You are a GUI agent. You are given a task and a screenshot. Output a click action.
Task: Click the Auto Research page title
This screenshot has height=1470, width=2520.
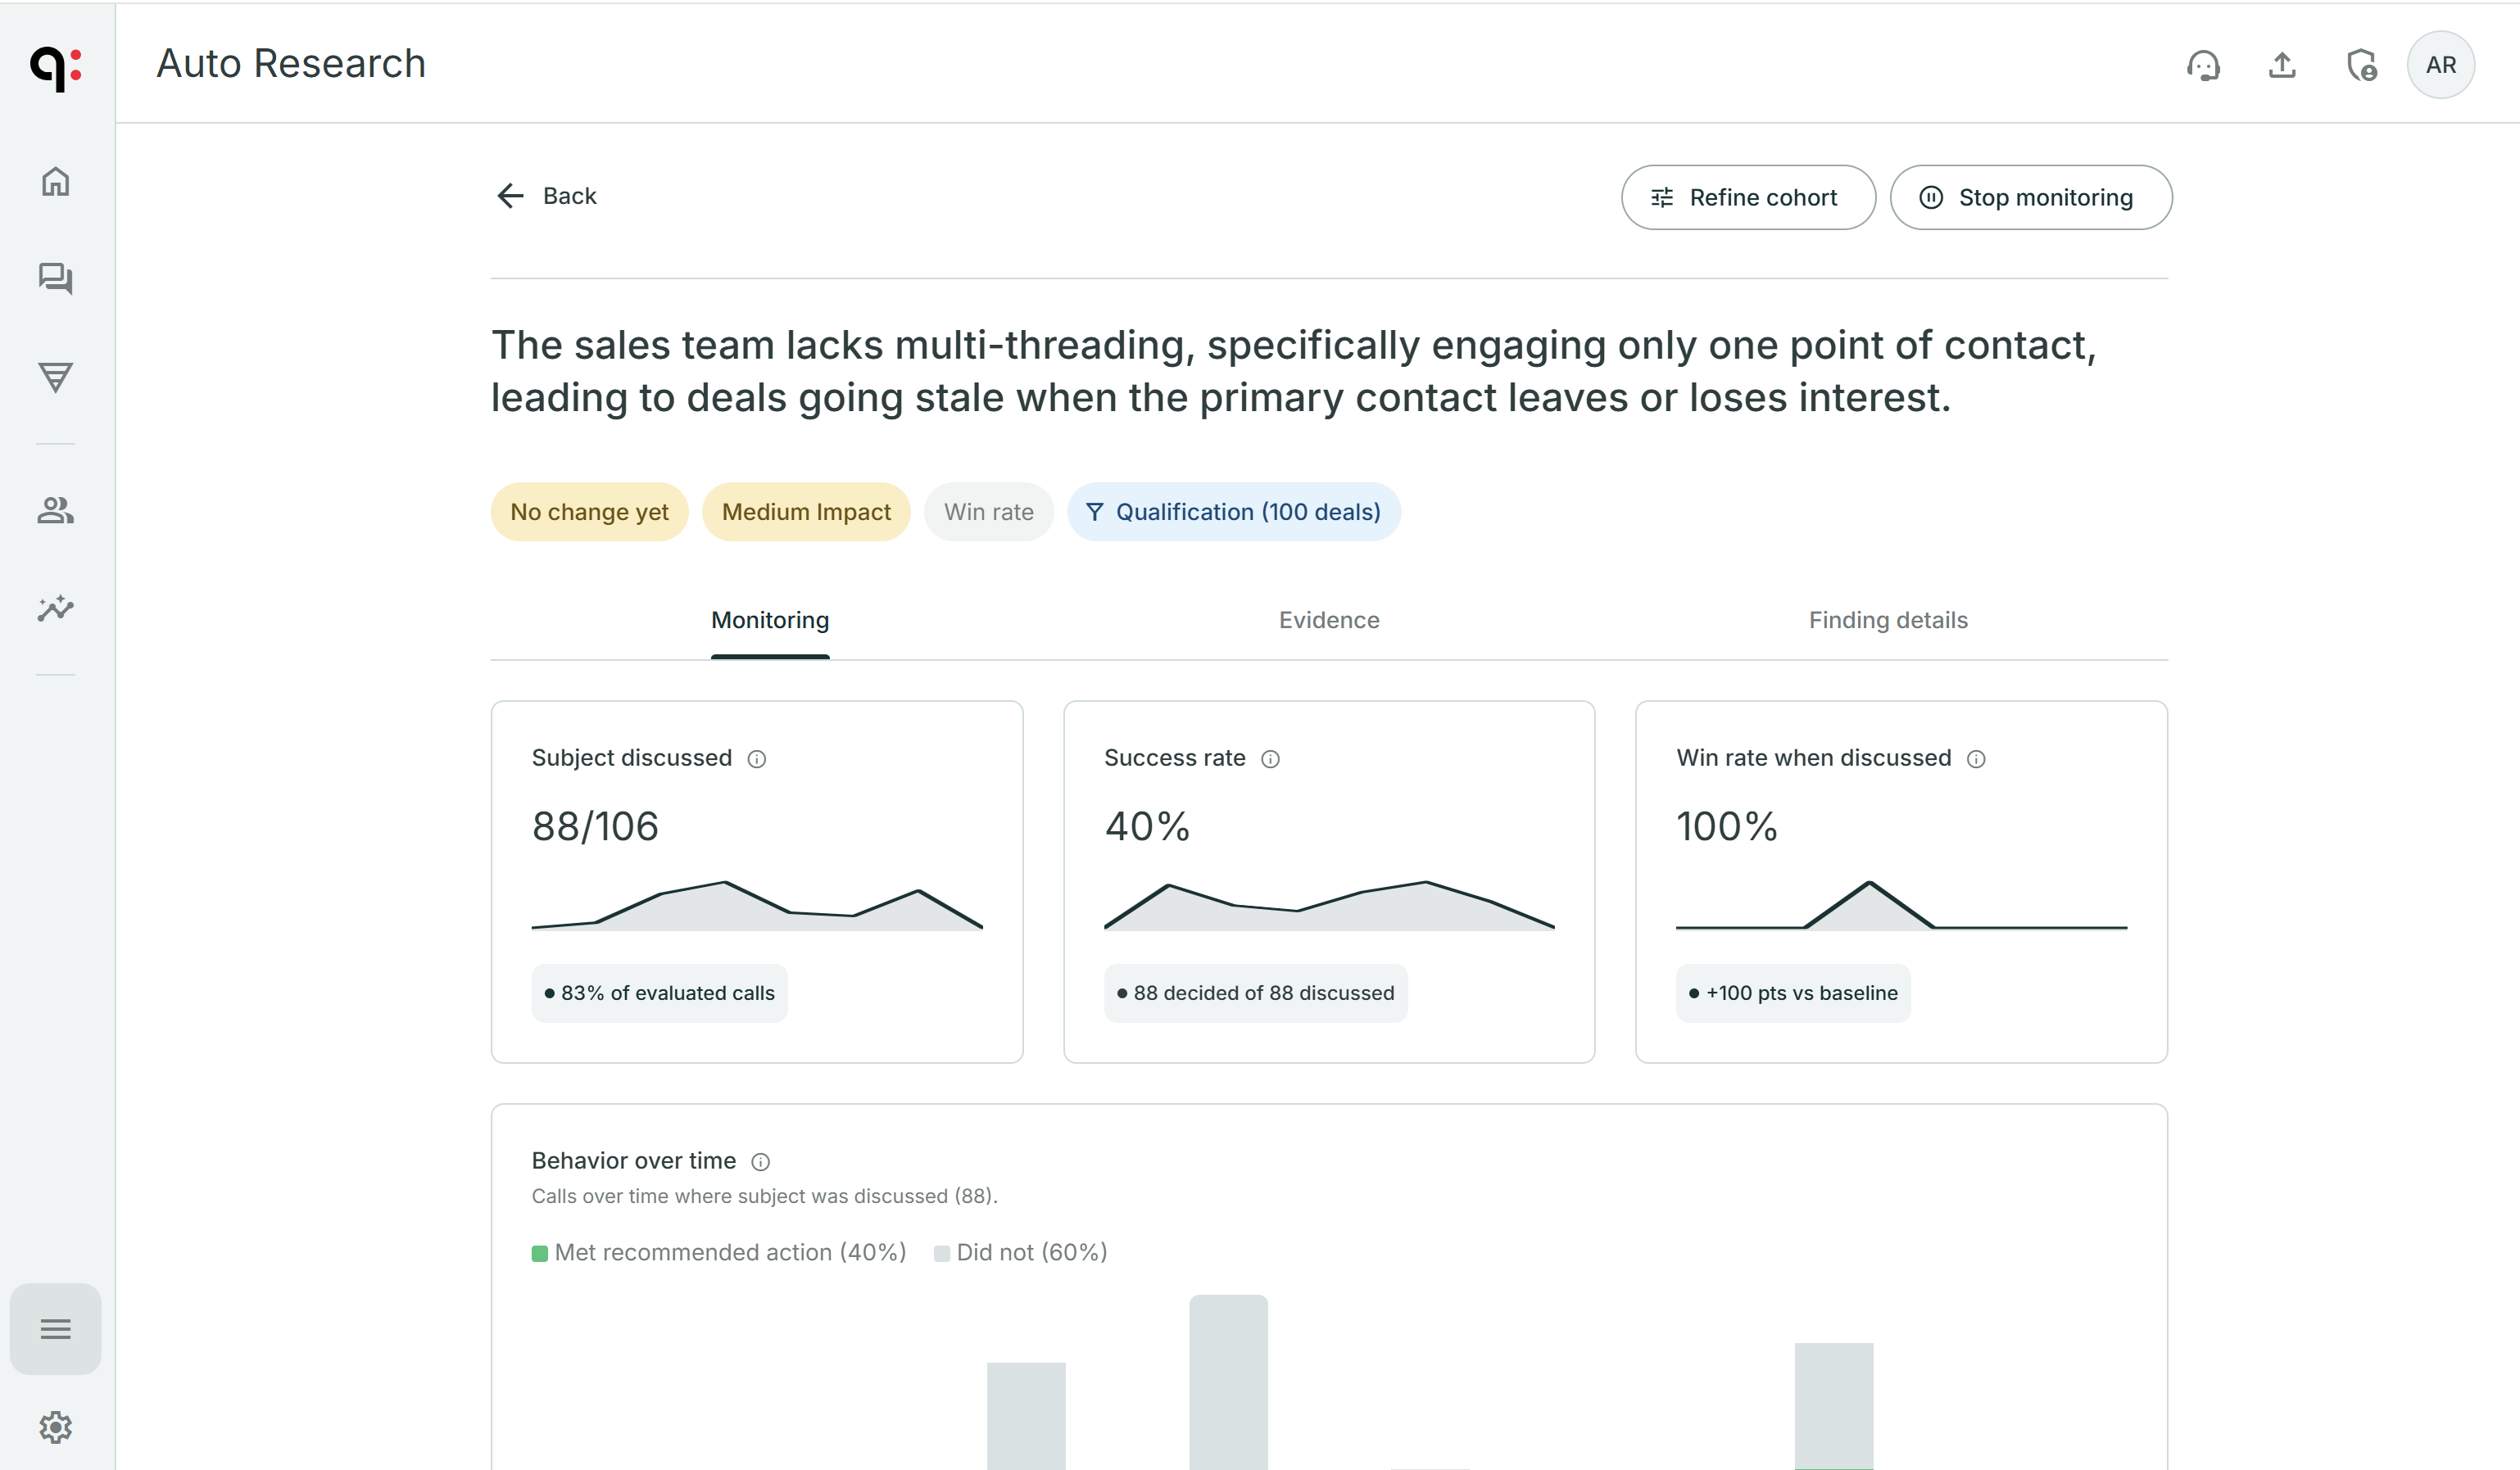coord(291,64)
